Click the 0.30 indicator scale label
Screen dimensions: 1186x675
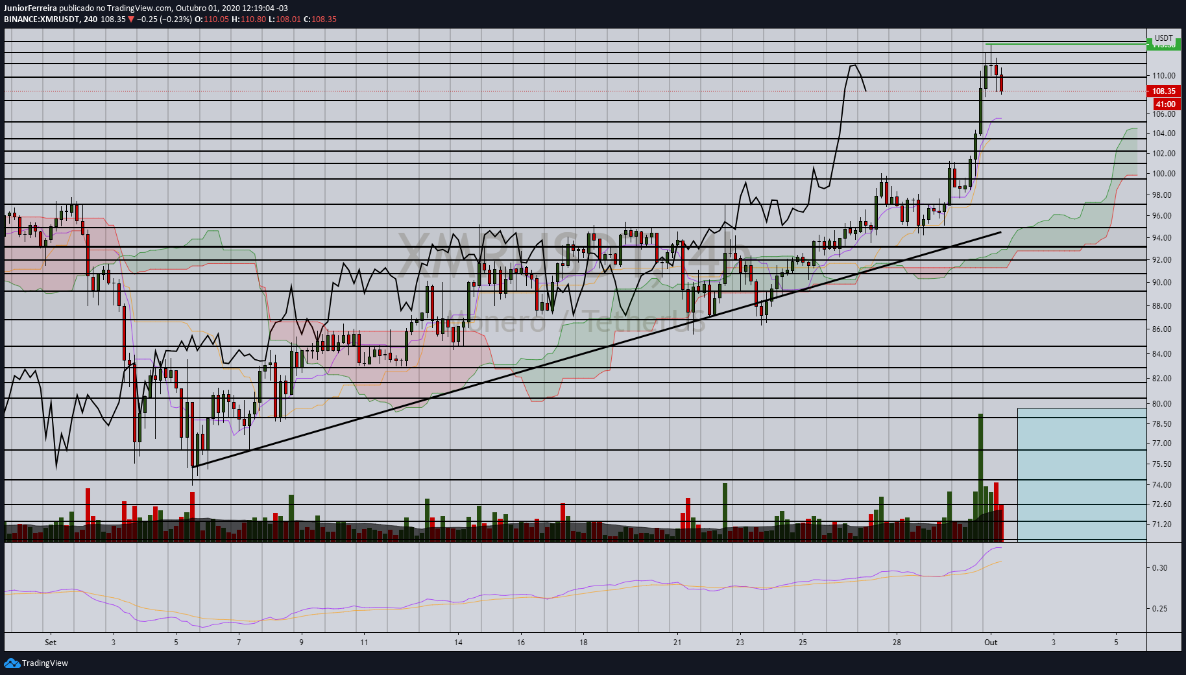click(x=1159, y=567)
